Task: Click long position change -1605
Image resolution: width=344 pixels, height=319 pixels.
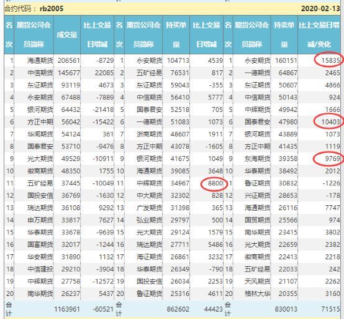Action: (214, 146)
